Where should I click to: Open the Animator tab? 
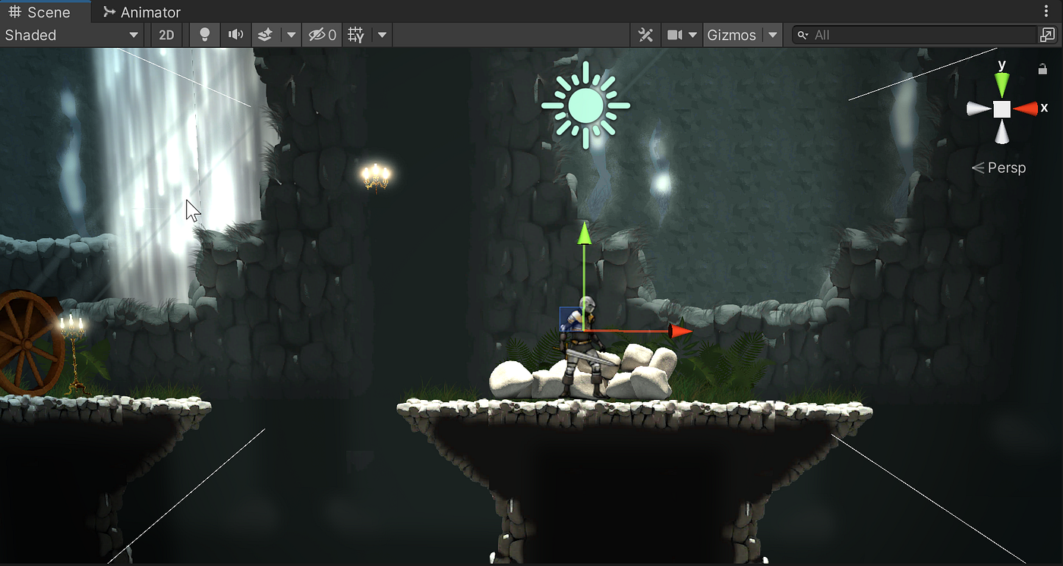(x=142, y=12)
